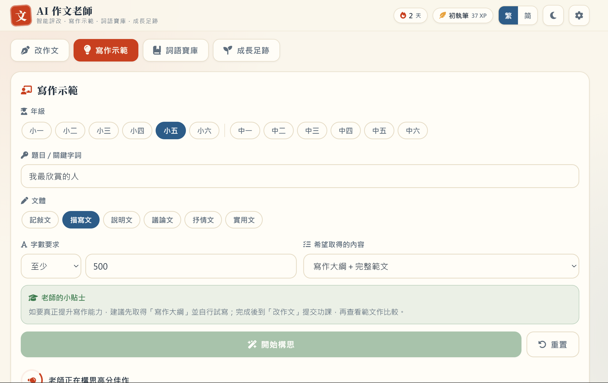Click the 我最欣賞的人 topic input field
Screen dimensions: 608x383
tap(300, 176)
